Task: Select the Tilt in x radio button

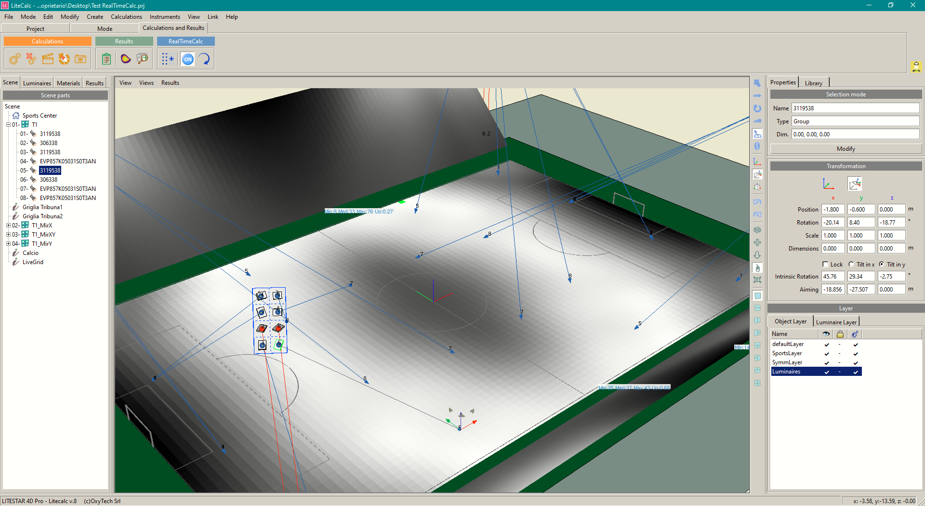Action: tap(851, 264)
